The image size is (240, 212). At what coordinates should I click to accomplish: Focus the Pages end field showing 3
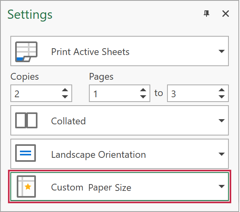pos(191,94)
